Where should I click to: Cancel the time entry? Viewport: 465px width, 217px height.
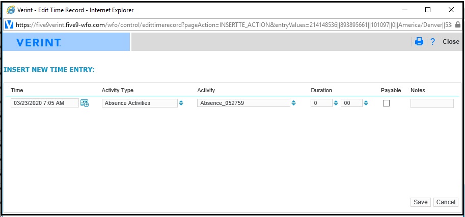446,202
